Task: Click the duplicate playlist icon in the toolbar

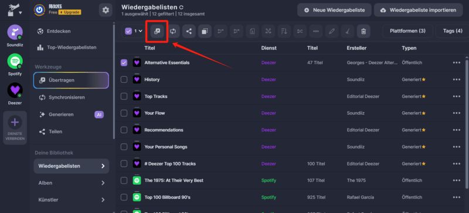Action: point(205,31)
